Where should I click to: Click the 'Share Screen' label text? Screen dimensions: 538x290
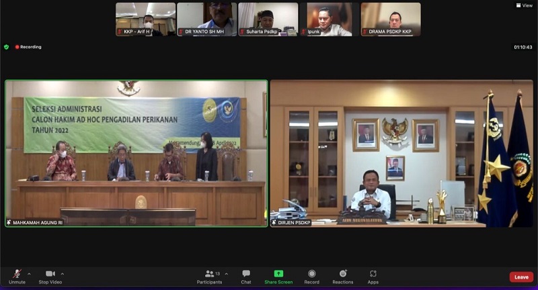click(x=278, y=282)
